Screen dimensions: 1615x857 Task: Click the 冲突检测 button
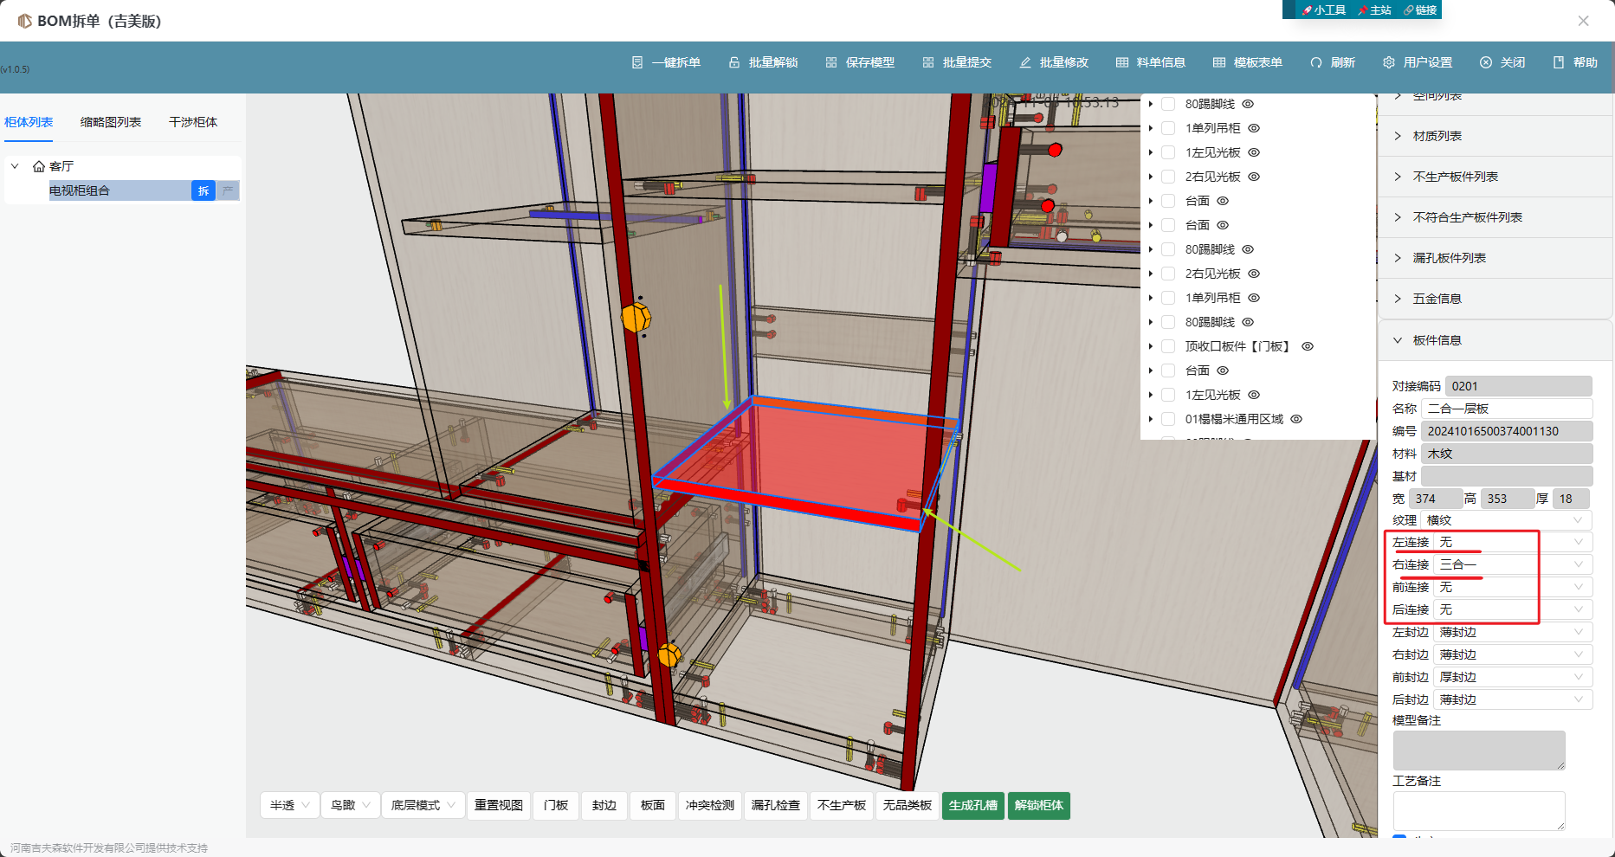[x=709, y=805]
